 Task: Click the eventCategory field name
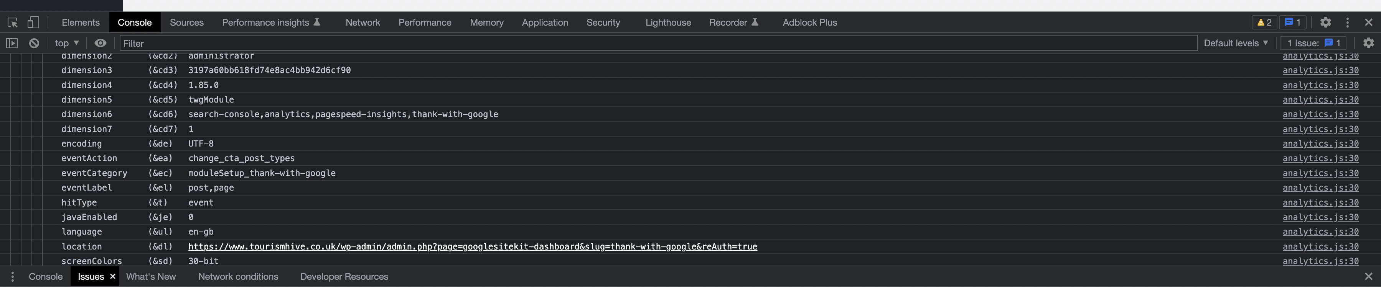point(94,173)
